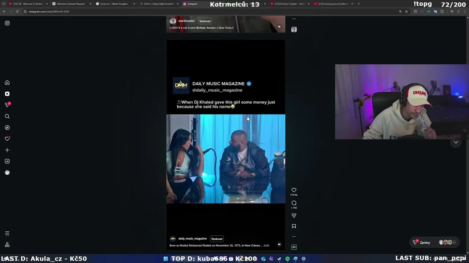Switch to 'escaping security' YouTube tab
Viewport: 469px width, 263px height.
[333, 4]
